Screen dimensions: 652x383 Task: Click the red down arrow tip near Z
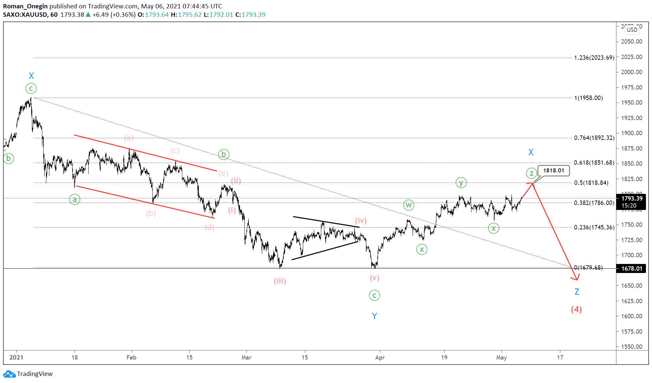pos(576,279)
